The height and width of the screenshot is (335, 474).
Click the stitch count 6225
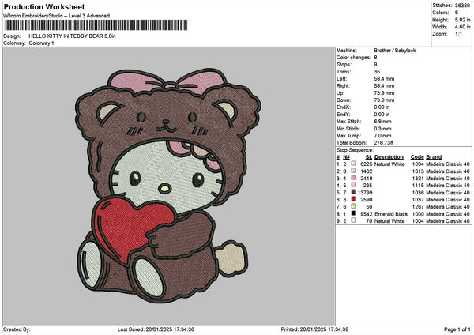point(367,164)
